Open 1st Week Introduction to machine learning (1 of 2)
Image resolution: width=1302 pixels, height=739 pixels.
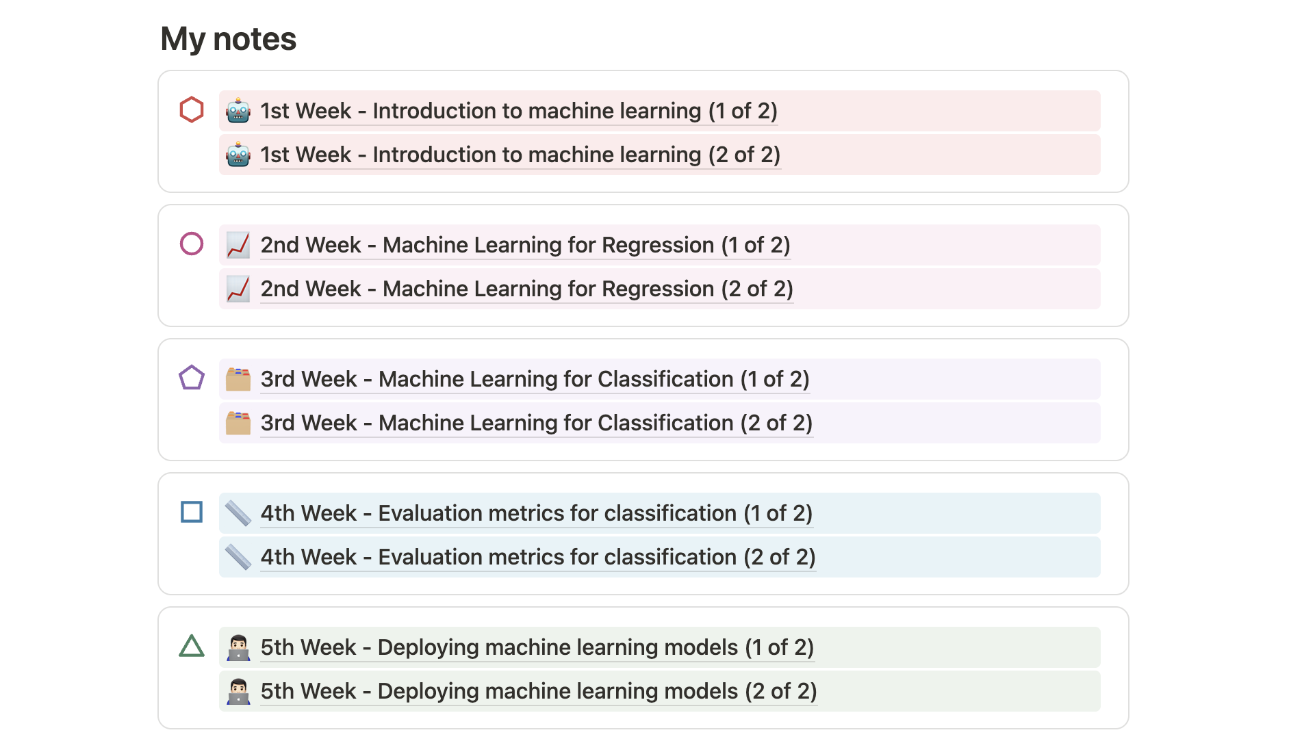[x=519, y=111]
